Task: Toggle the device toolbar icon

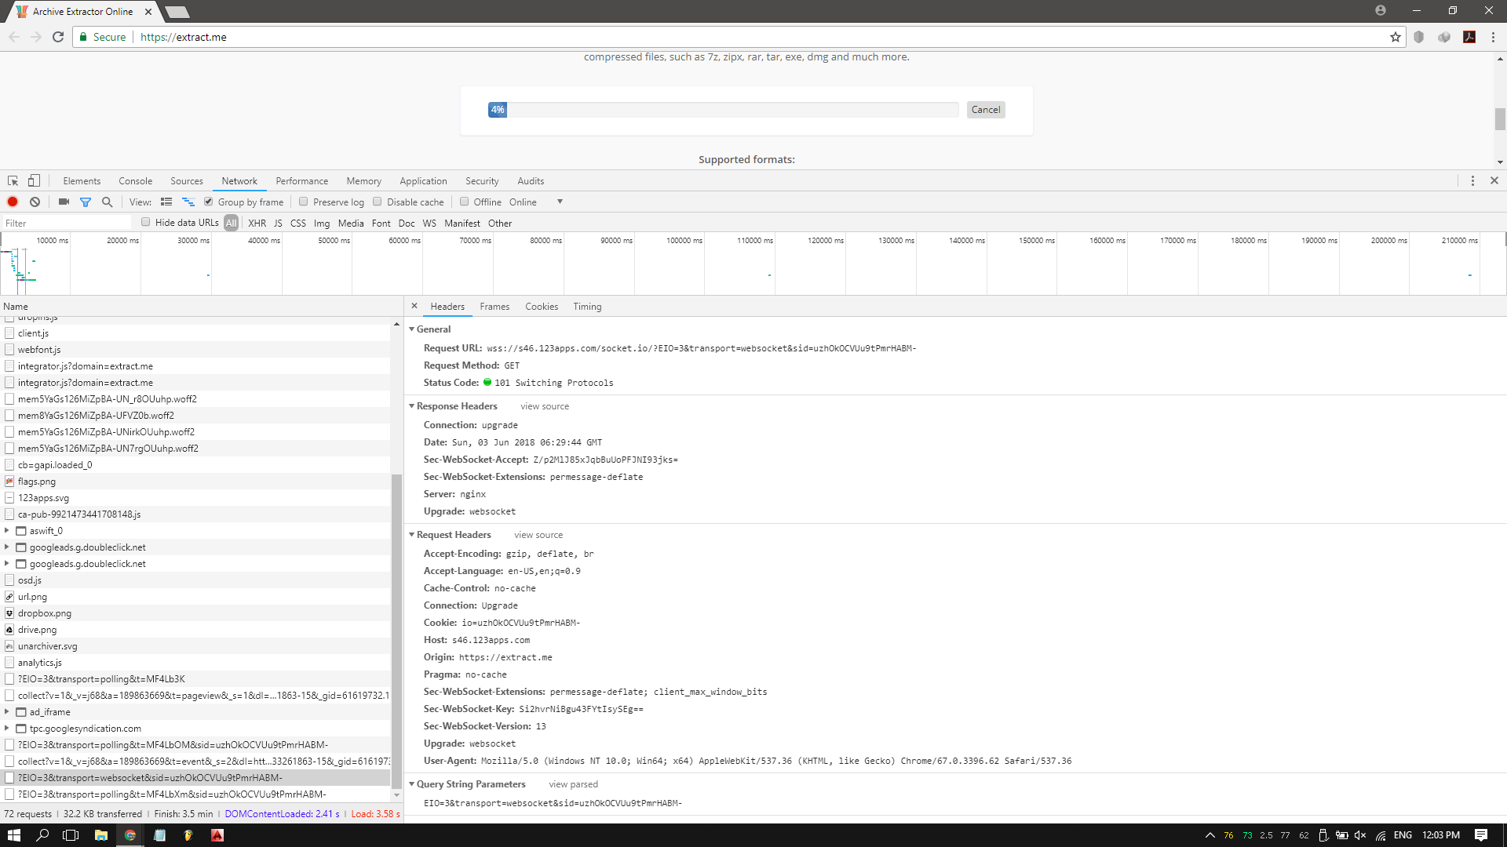Action: [34, 180]
